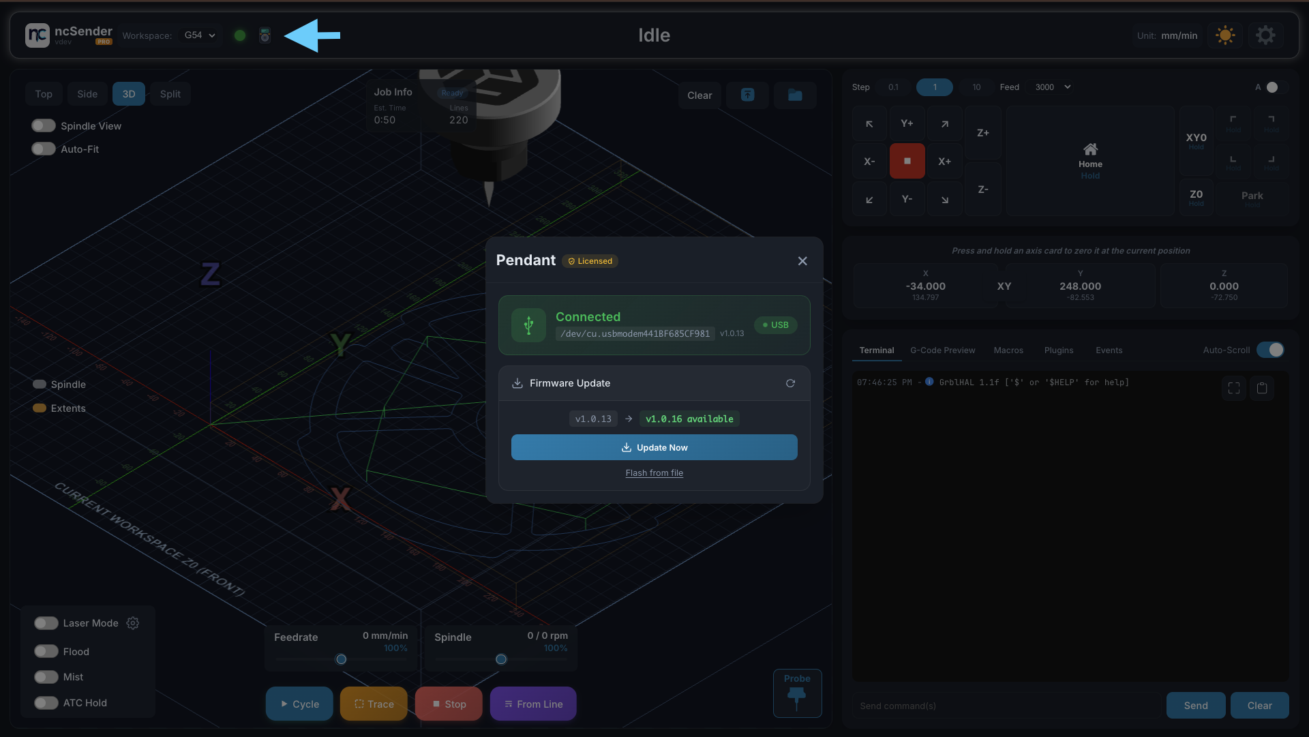
Task: Turn off Auto-Scroll toggle
Action: [1271, 350]
